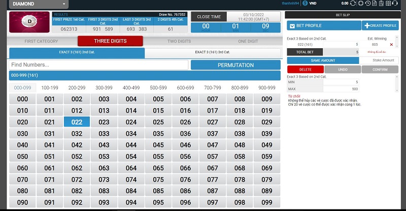Open customer support headset icon
Image resolution: width=406 pixels, height=211 pixels.
395,4
